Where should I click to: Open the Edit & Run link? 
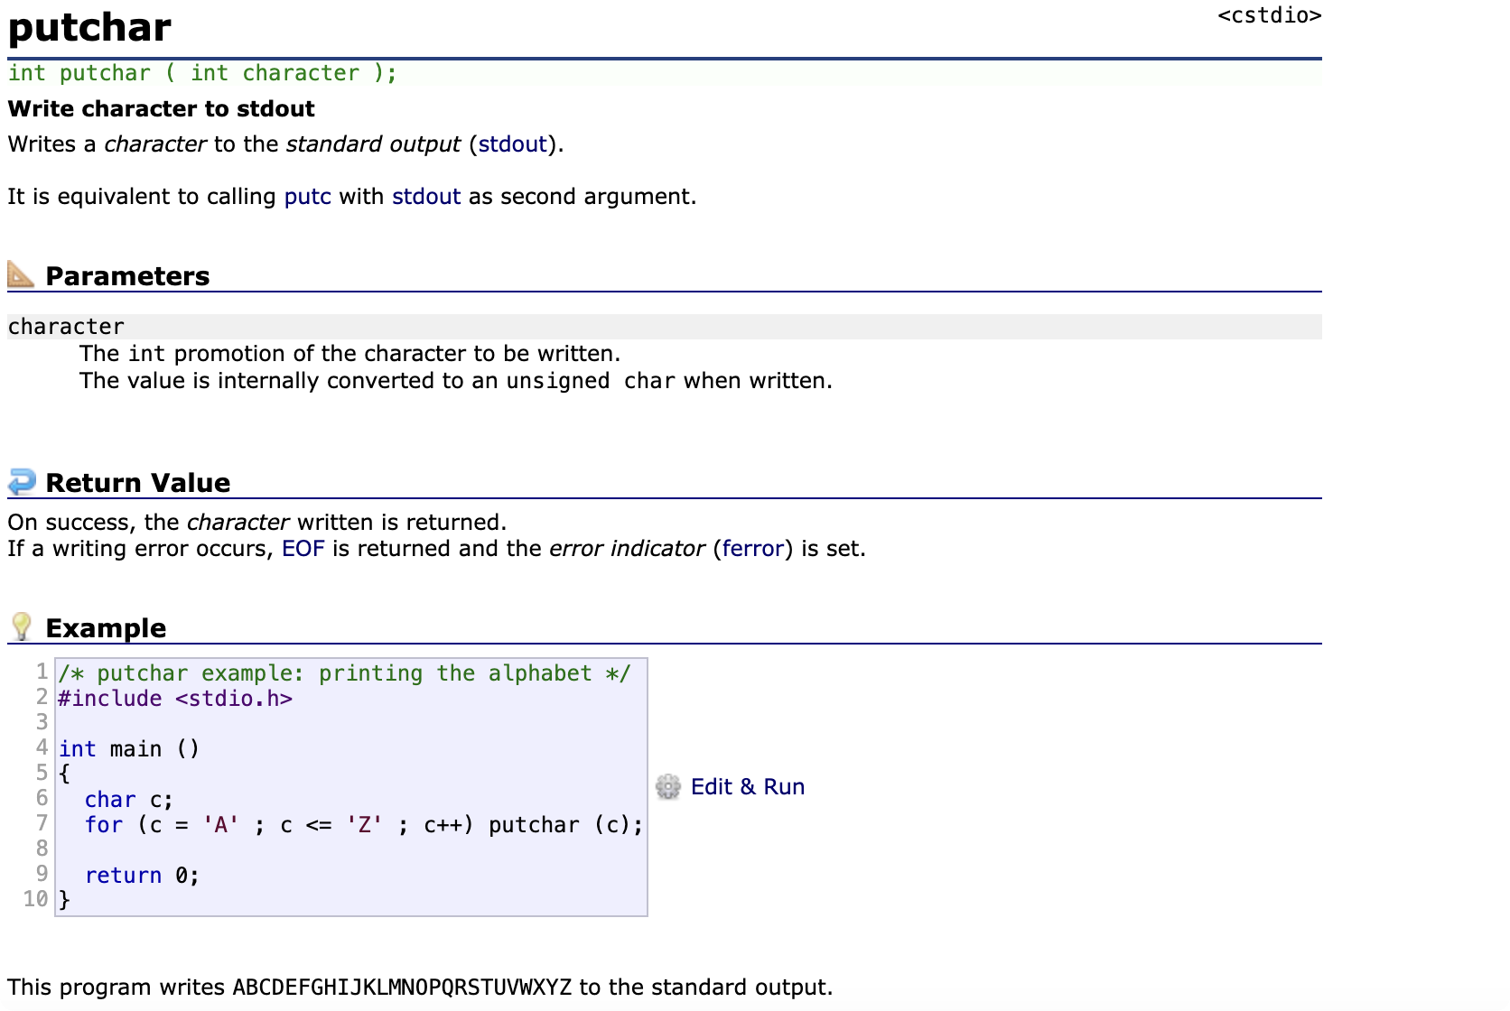[747, 787]
